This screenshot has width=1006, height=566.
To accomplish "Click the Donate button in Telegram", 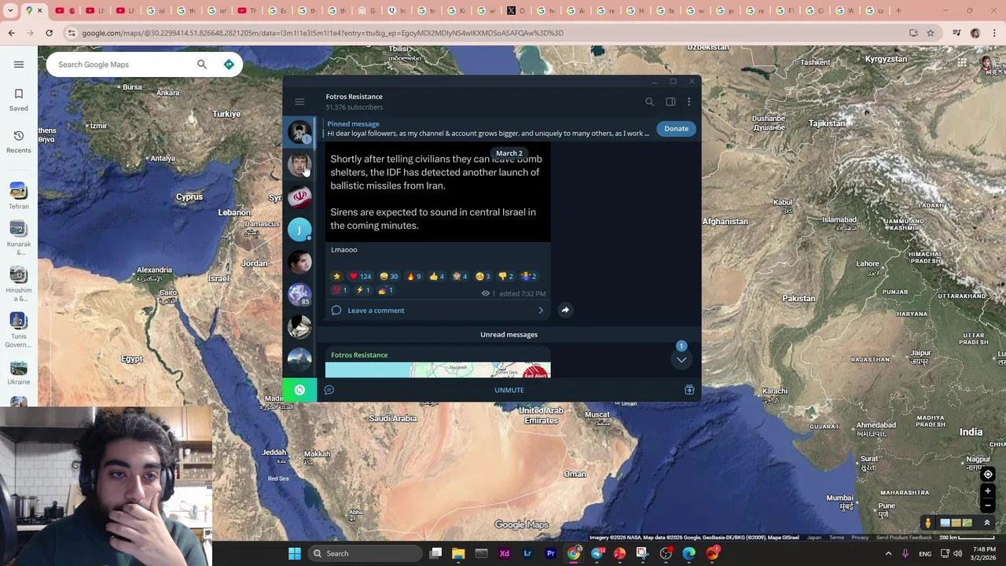I will coord(676,128).
